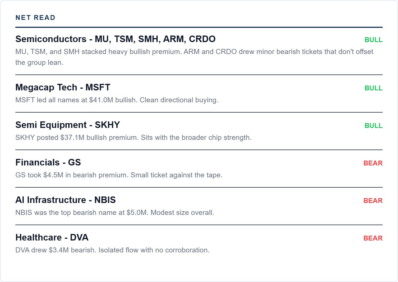Click the DVA $3.4M bearish description text
Viewport: 398px width, 282px height.
(x=112, y=250)
